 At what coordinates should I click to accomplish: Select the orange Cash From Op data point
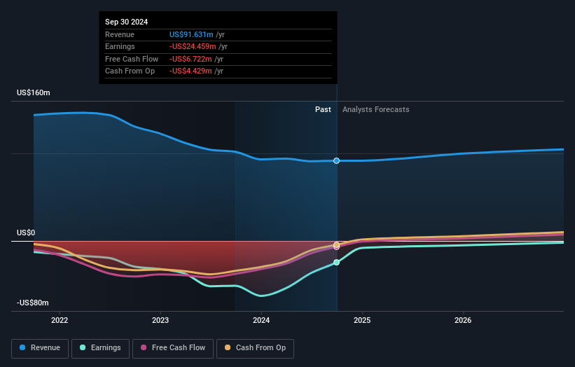click(x=336, y=244)
